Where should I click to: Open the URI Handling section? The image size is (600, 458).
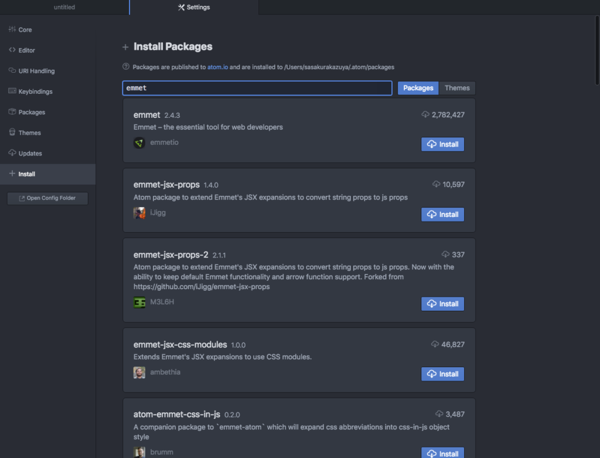[47, 71]
